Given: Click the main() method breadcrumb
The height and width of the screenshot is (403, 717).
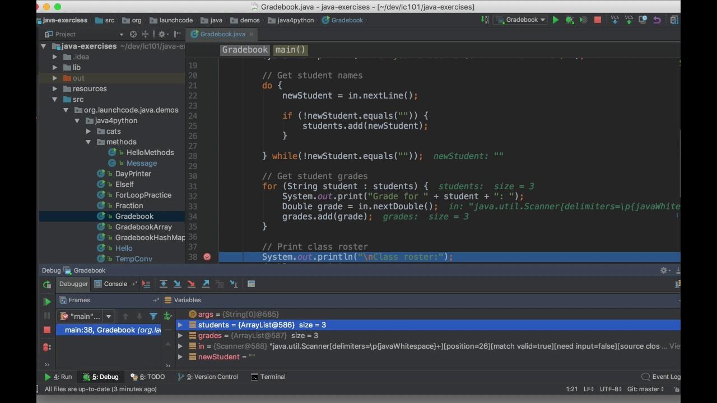Looking at the screenshot, I should click(x=291, y=50).
